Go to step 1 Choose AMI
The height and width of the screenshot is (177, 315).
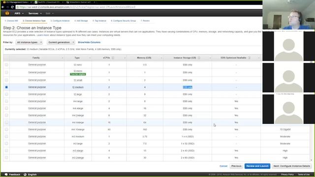pos(11,21)
